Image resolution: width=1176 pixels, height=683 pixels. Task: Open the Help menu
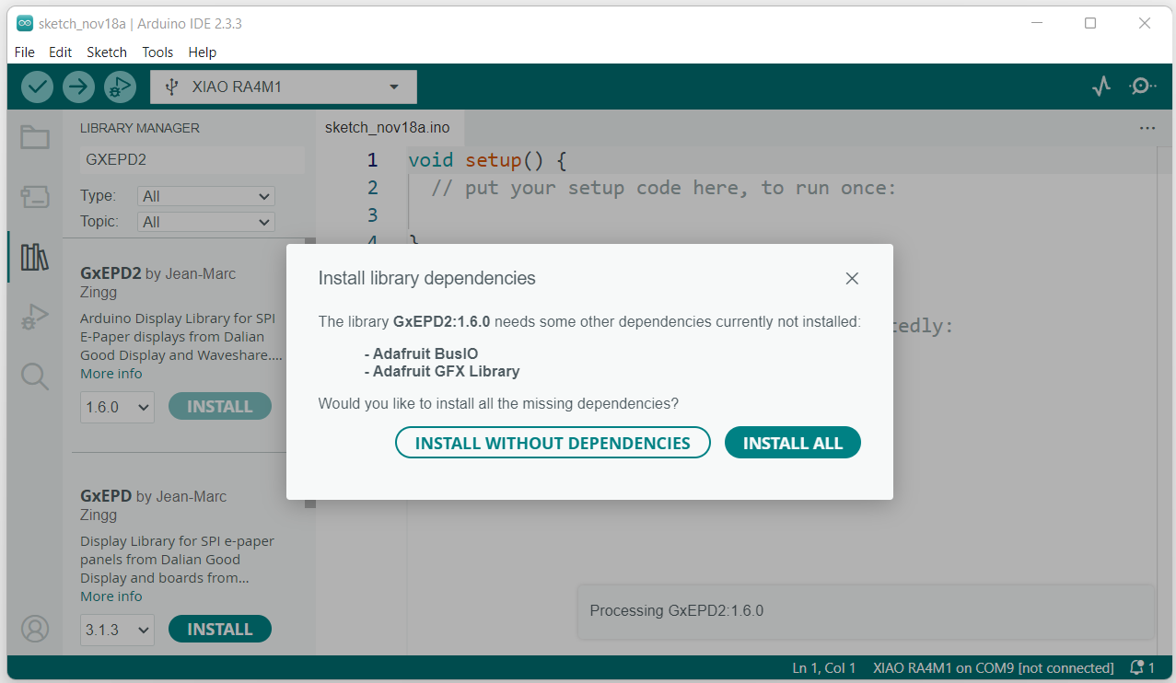[203, 52]
